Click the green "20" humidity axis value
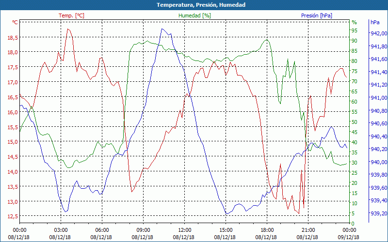Viewport: 388px width, 242px height. pos(355,183)
